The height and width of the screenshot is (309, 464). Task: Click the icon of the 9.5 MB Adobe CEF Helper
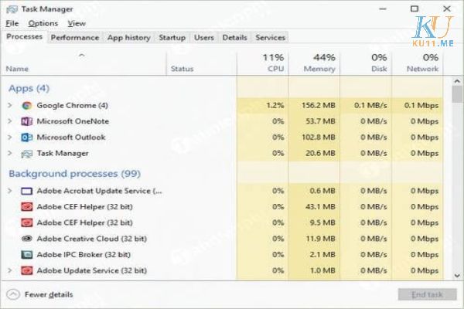[26, 222]
